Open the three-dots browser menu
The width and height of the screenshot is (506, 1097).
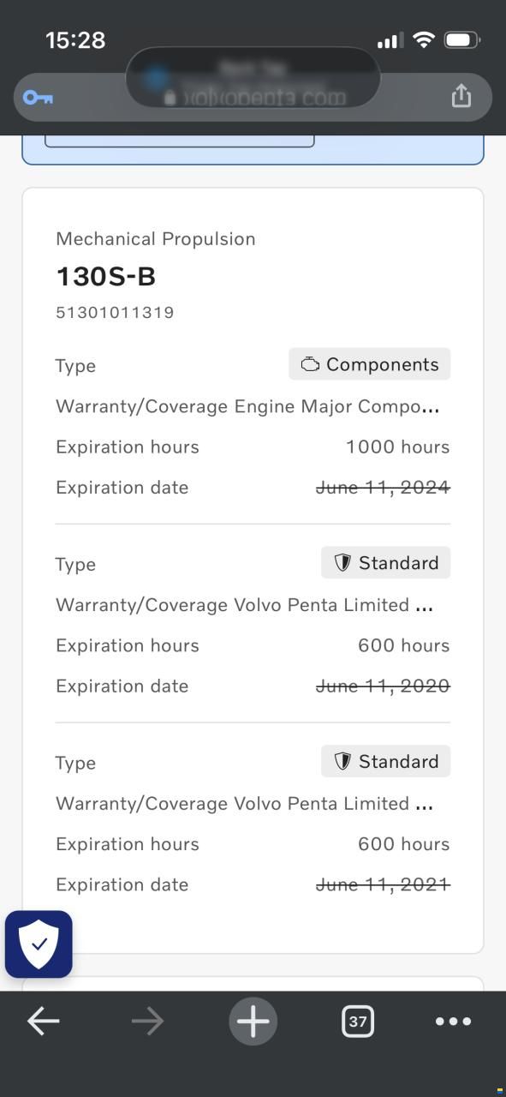pos(453,1021)
